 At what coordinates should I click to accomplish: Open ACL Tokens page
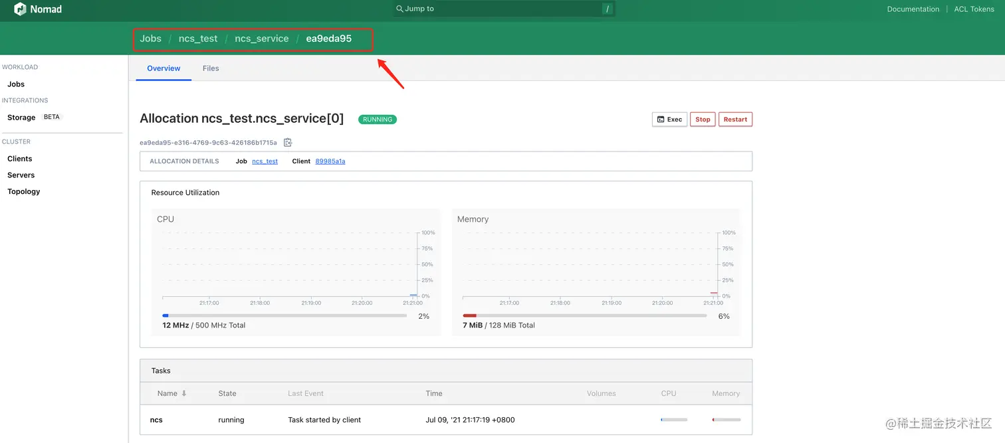point(974,9)
